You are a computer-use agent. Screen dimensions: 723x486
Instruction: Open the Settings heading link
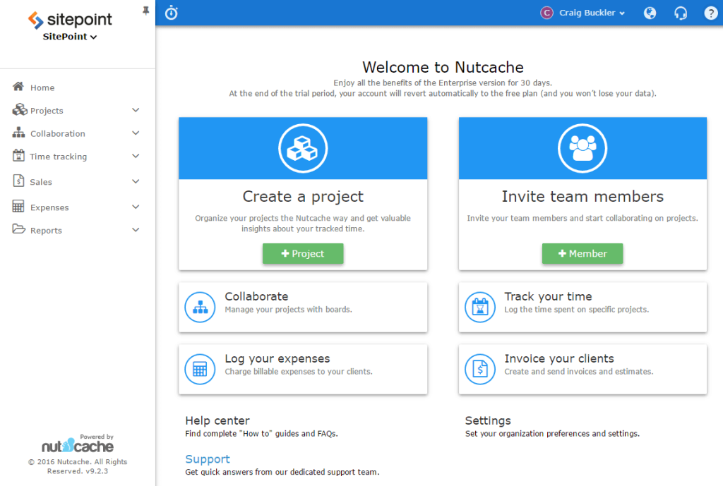click(488, 420)
